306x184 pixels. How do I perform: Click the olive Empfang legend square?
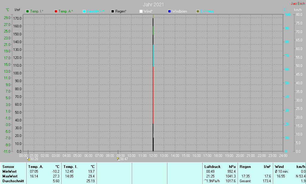(198, 11)
